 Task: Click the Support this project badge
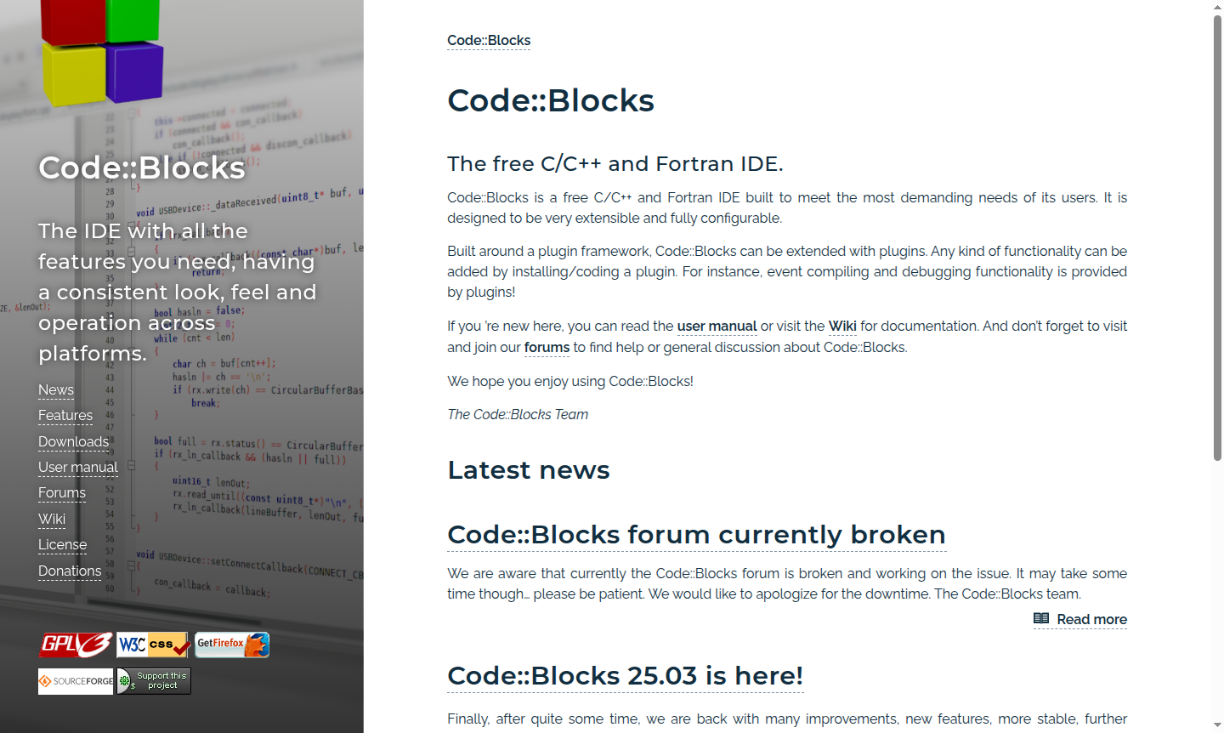point(153,680)
